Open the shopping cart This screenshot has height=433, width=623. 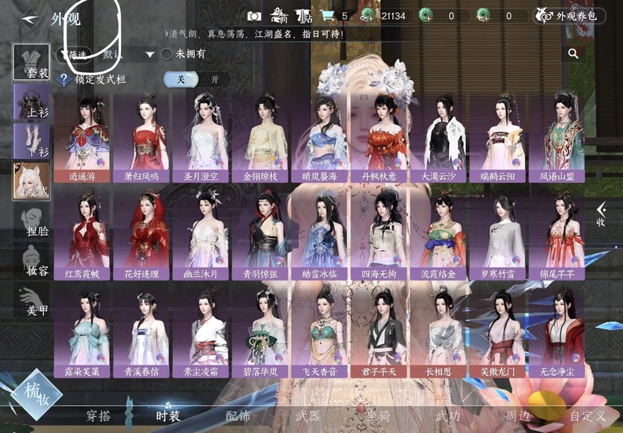point(327,15)
